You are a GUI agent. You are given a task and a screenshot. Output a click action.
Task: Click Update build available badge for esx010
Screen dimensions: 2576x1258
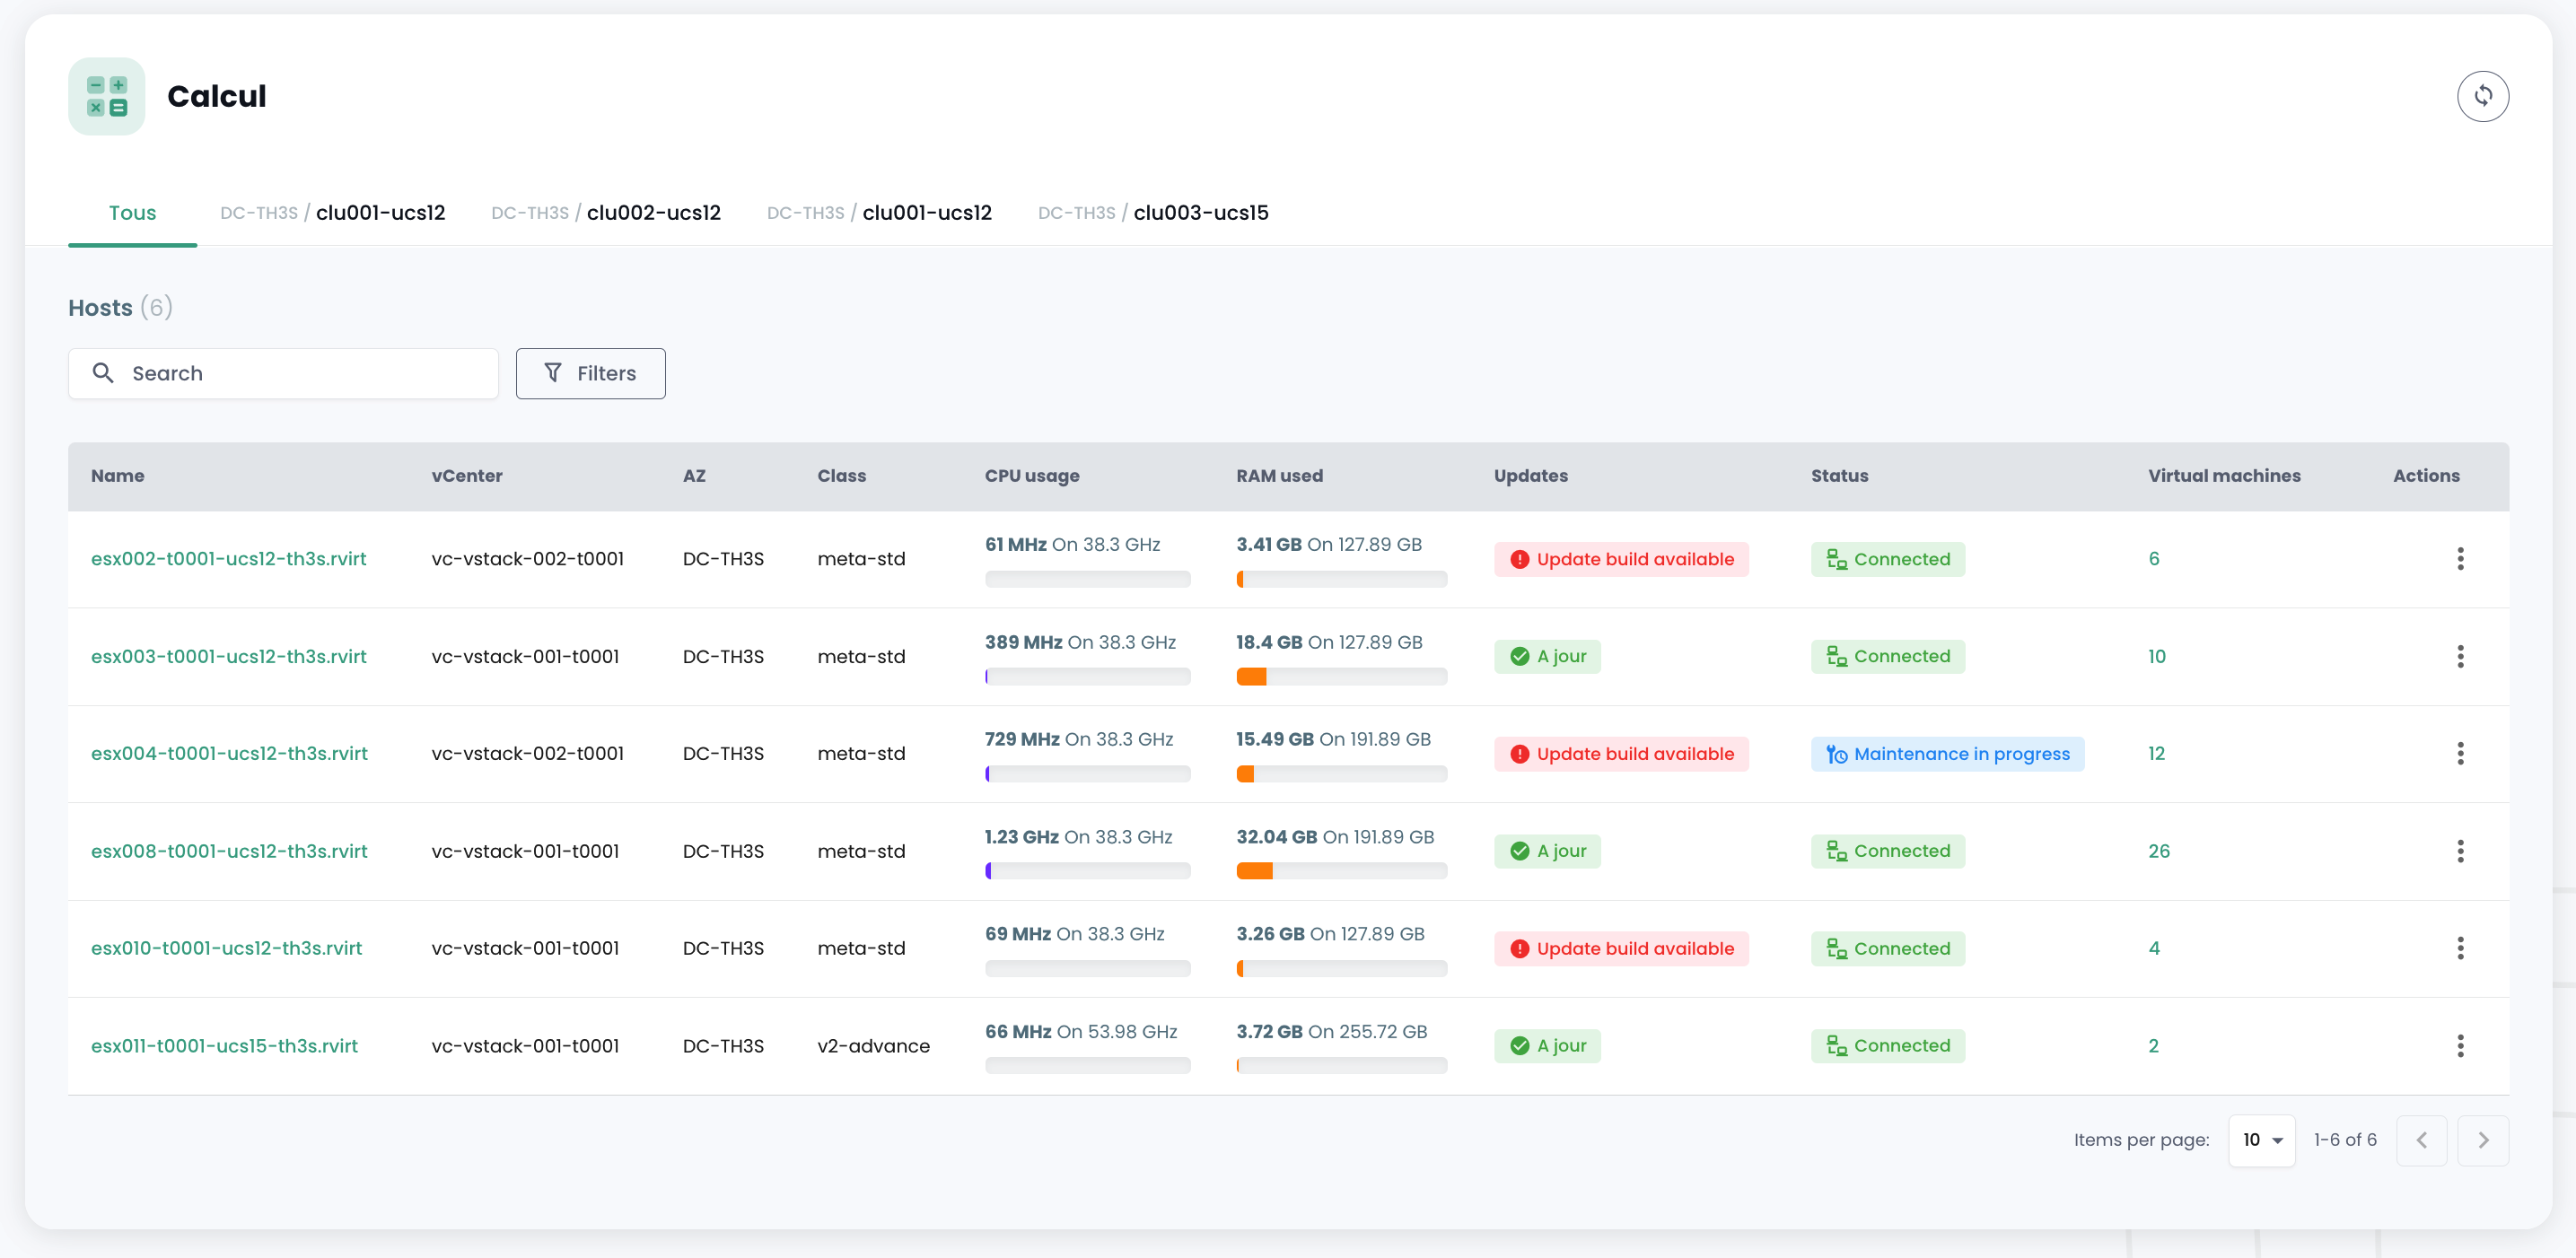click(x=1620, y=948)
